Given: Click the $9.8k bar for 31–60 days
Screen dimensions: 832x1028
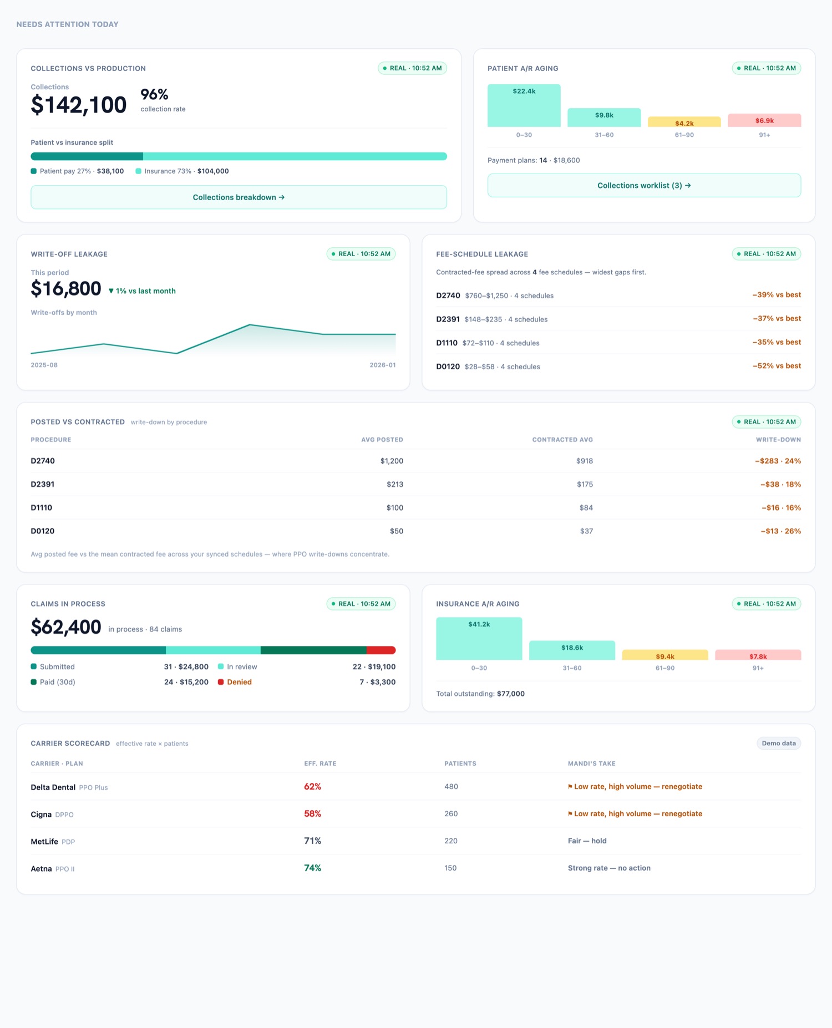Looking at the screenshot, I should [x=604, y=118].
